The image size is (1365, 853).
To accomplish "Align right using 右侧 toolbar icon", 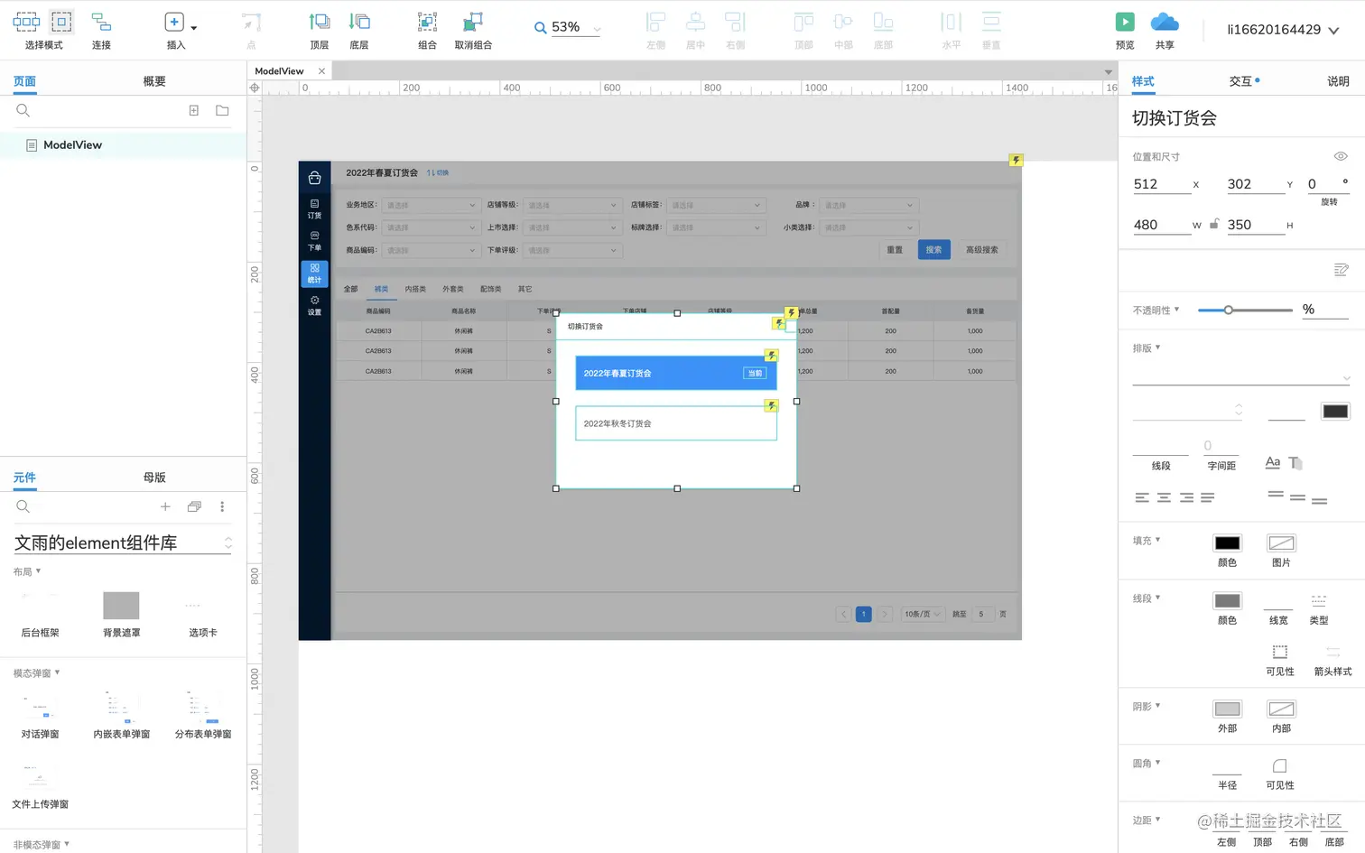I will coord(736,22).
